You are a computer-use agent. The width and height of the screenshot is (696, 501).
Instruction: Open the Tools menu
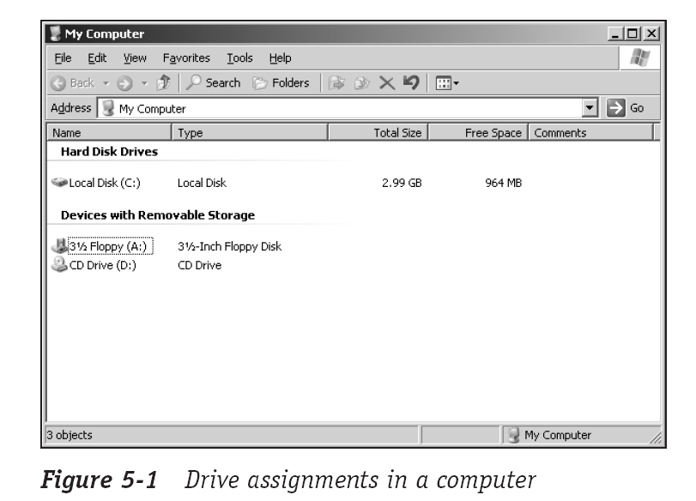239,58
